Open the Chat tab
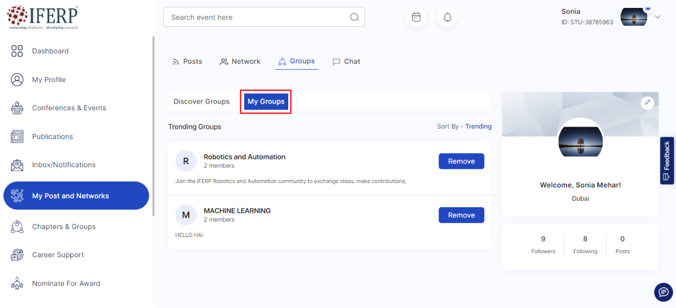The height and width of the screenshot is (308, 676). tap(346, 61)
